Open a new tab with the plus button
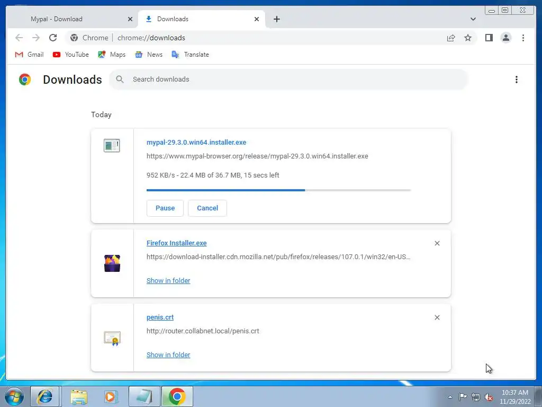The width and height of the screenshot is (542, 407). click(x=276, y=19)
